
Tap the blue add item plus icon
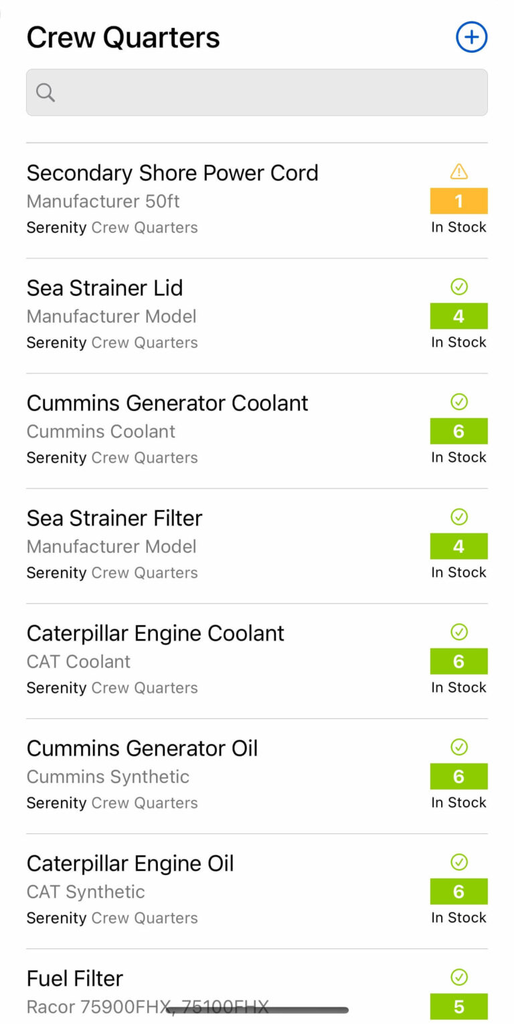[471, 37]
